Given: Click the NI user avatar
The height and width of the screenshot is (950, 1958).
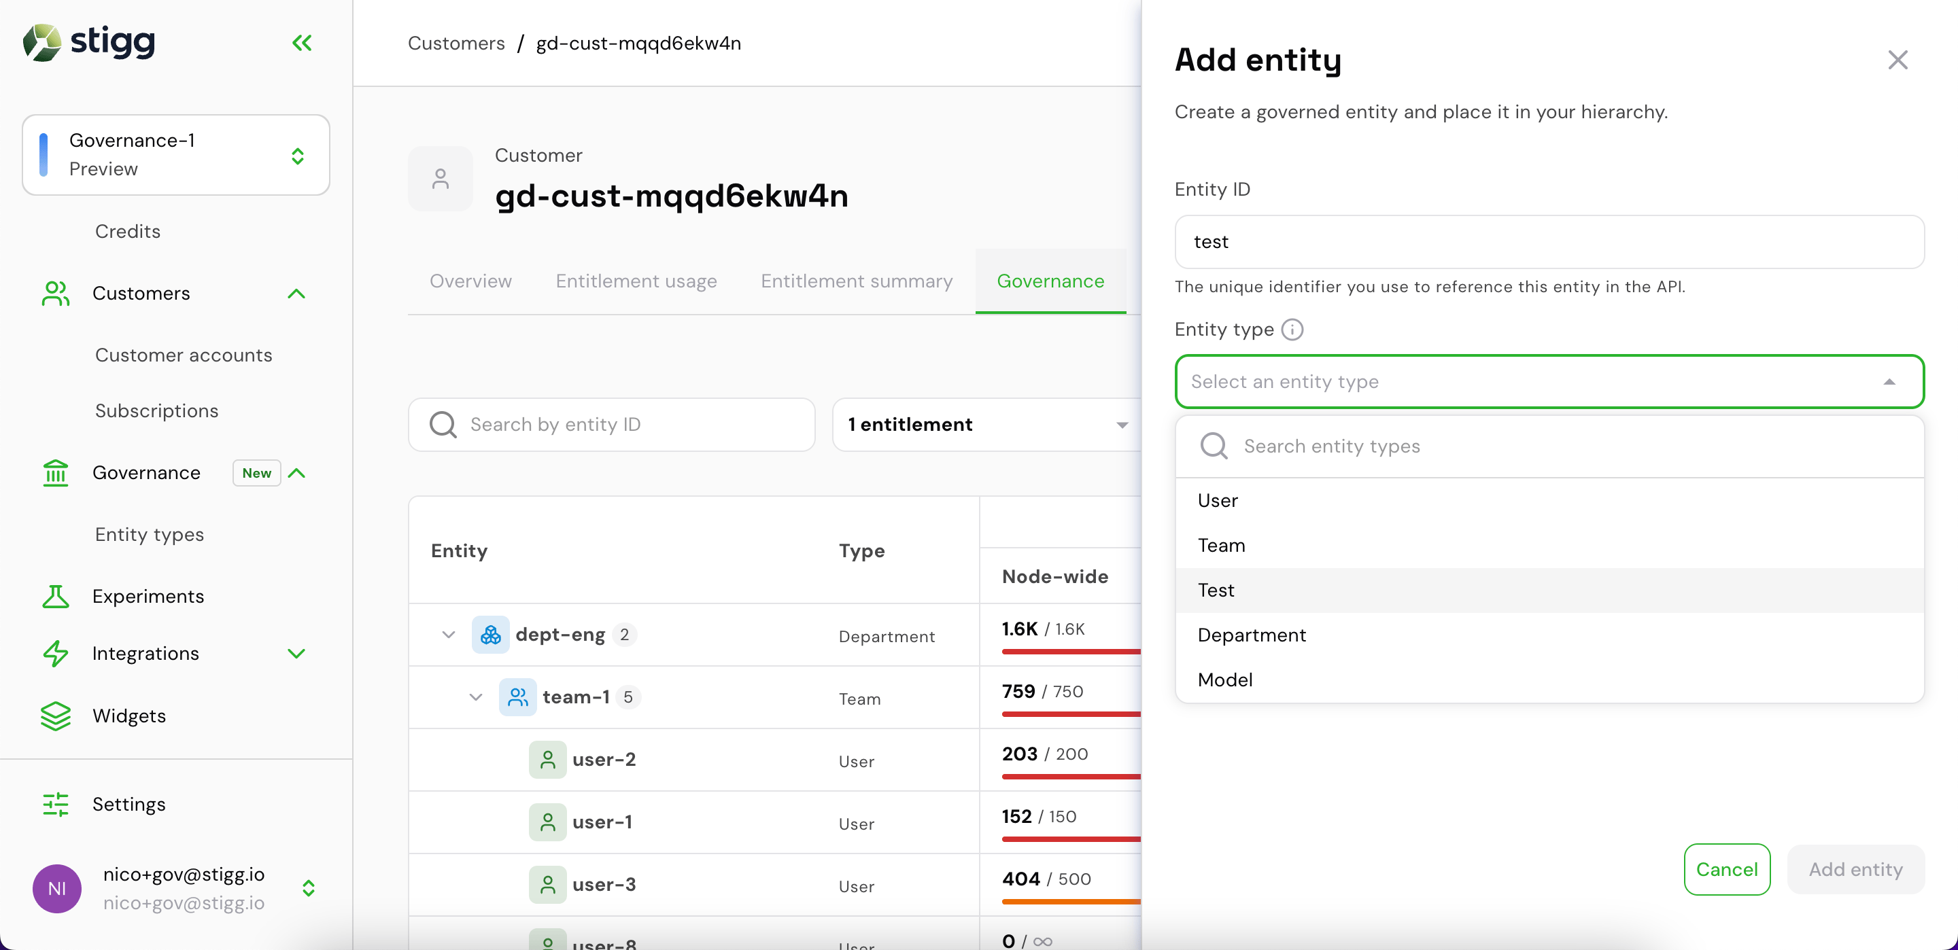Looking at the screenshot, I should [57, 888].
